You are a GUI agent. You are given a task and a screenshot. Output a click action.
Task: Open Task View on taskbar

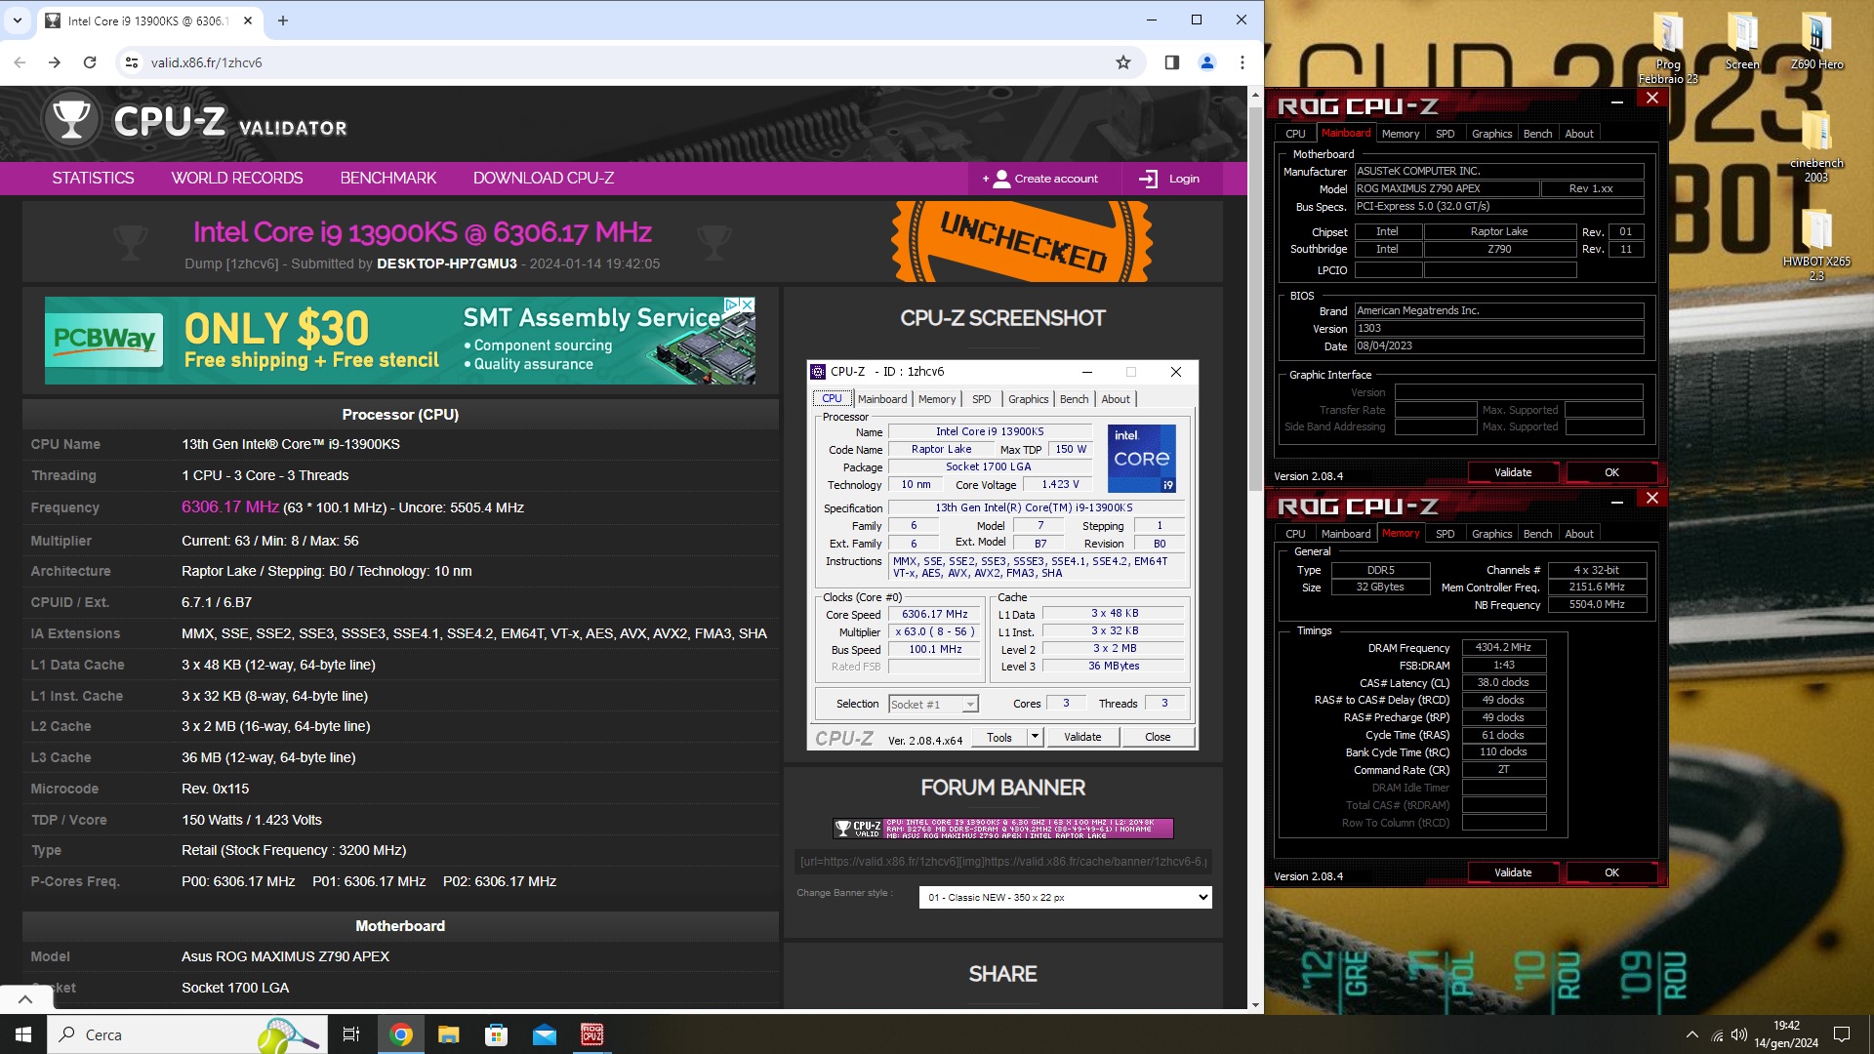coord(351,1034)
